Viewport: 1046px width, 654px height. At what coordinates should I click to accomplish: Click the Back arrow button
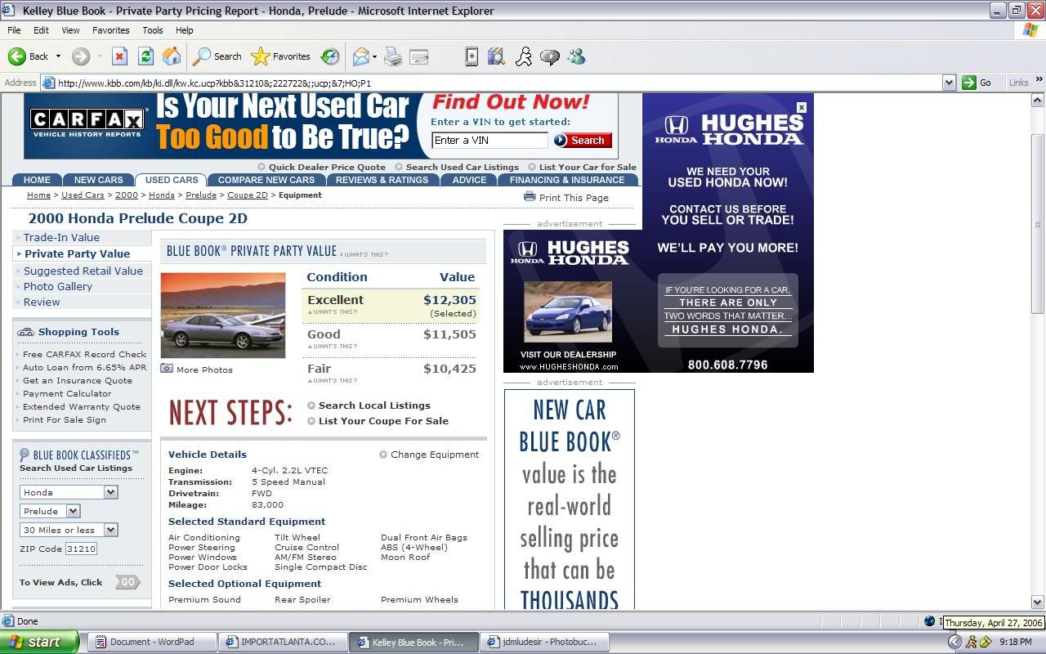(29, 56)
